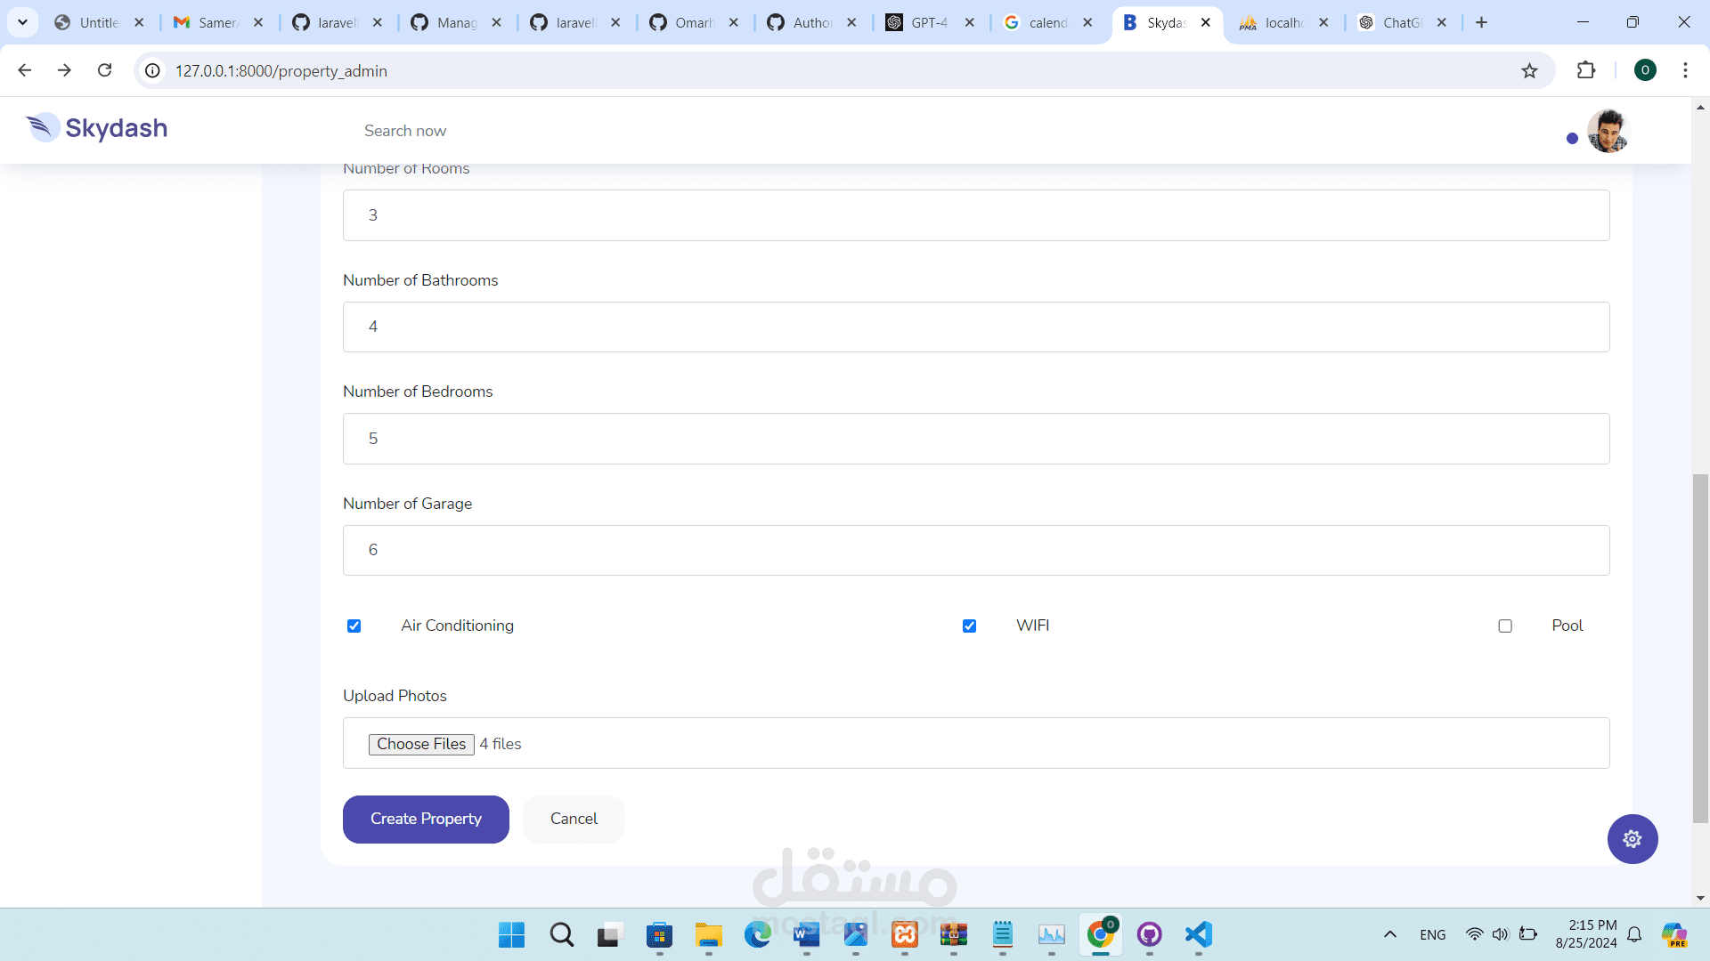The height and width of the screenshot is (961, 1710).
Task: Switch to Visual Studio Code on taskbar
Action: click(x=1199, y=934)
